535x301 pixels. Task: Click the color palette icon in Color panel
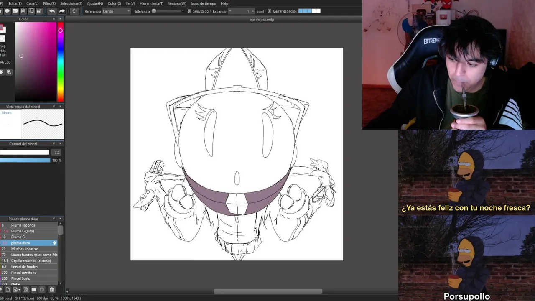click(x=2, y=72)
